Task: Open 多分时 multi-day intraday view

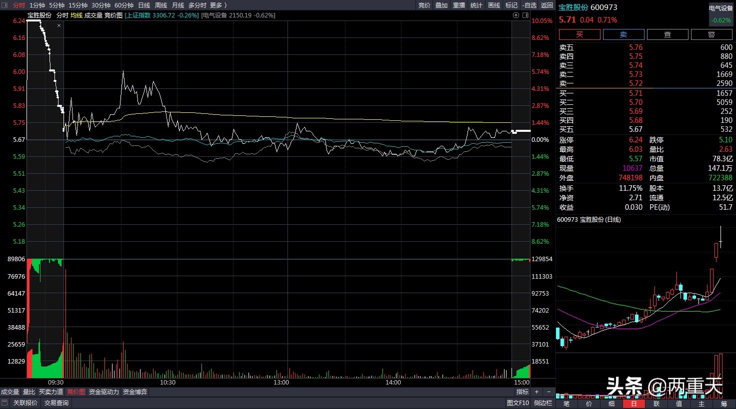Action: pyautogui.click(x=197, y=5)
